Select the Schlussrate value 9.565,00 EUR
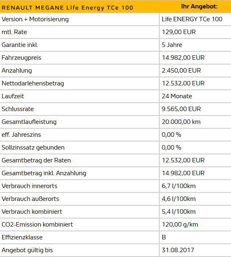The height and width of the screenshot is (257, 231). 181,109
